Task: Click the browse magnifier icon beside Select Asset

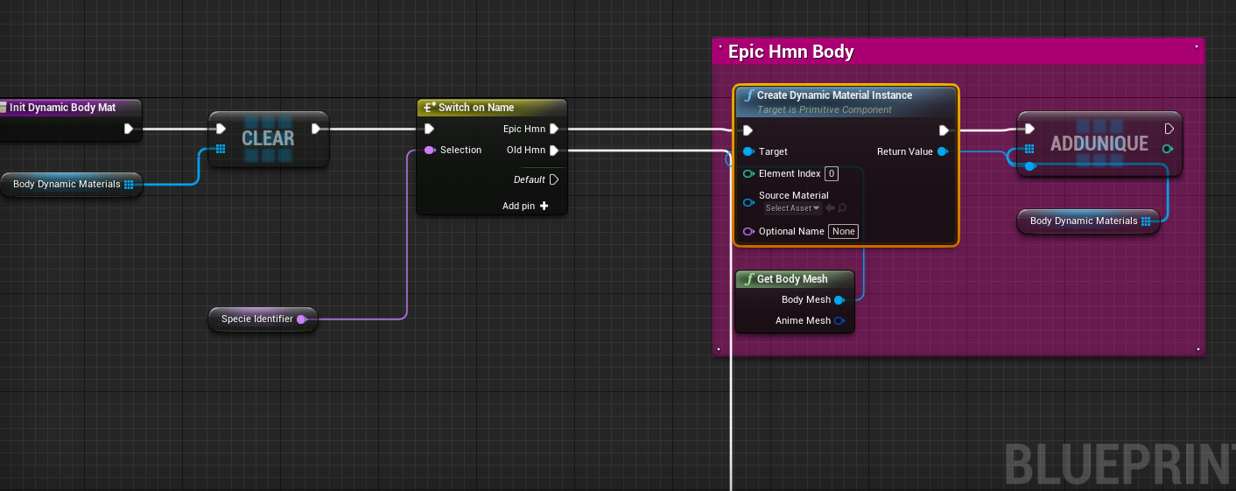Action: [x=842, y=208]
